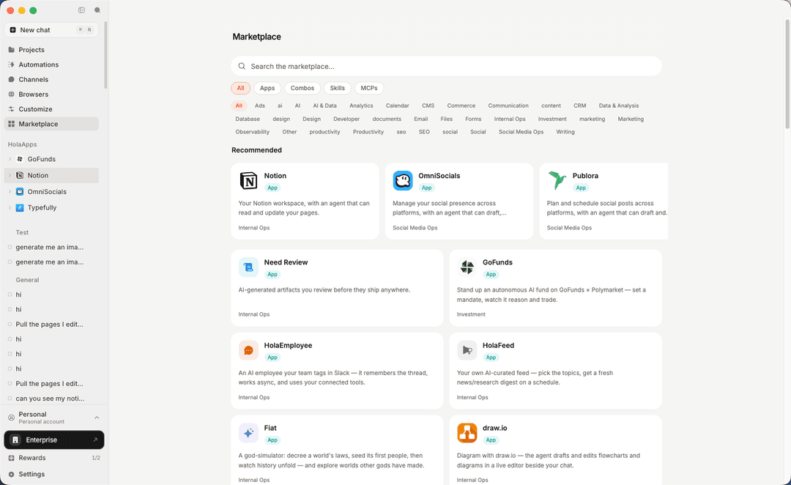
Task: Expand the OmniSocials sidebar item chevron
Action: pyautogui.click(x=10, y=192)
